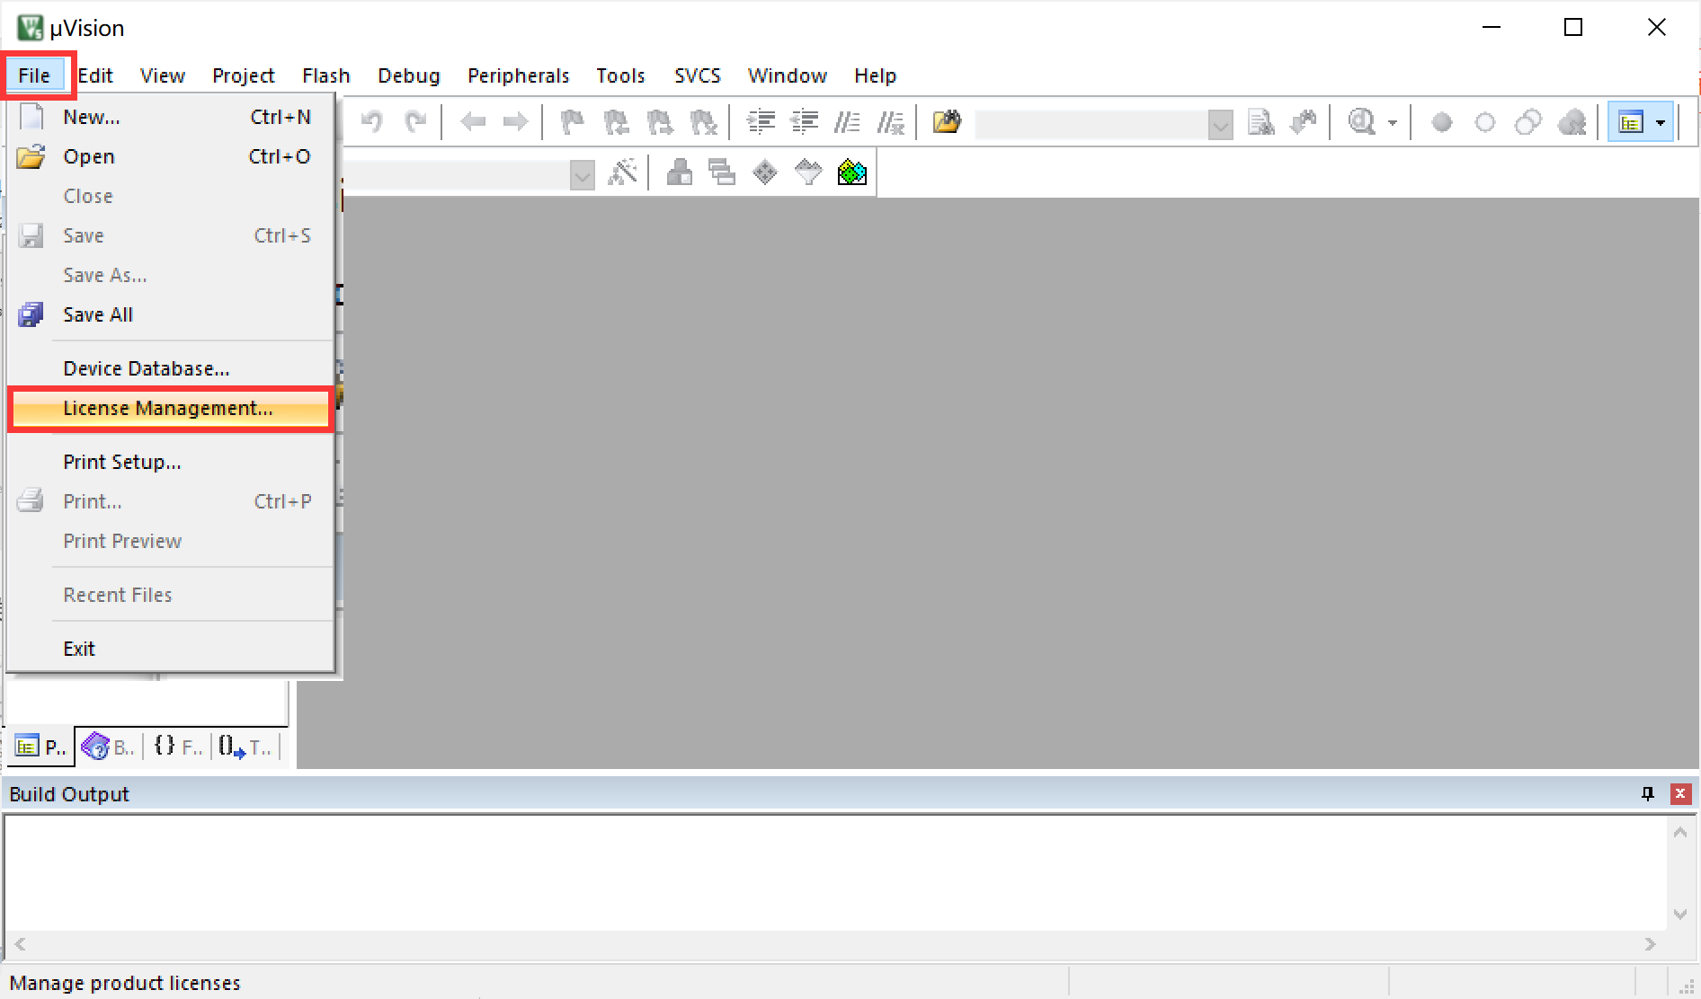Navigate forwards with the right arrow icon
This screenshot has height=999, width=1701.
point(516,121)
